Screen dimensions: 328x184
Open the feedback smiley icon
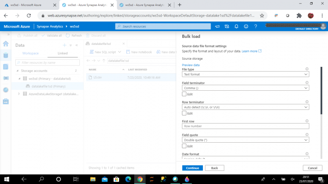tap(246, 26)
